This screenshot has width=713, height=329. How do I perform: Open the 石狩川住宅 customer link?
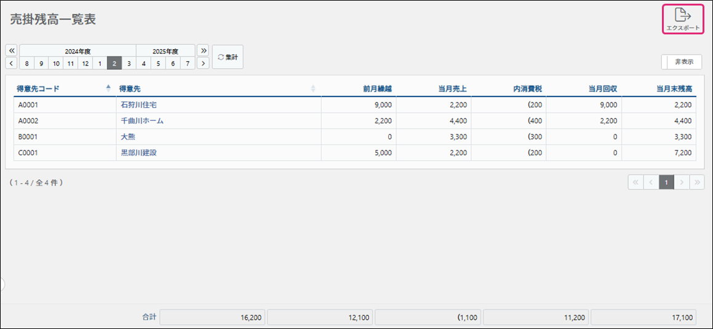point(138,105)
